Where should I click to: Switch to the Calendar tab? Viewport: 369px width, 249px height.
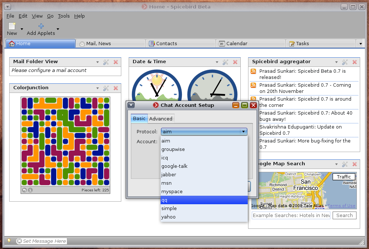point(251,43)
